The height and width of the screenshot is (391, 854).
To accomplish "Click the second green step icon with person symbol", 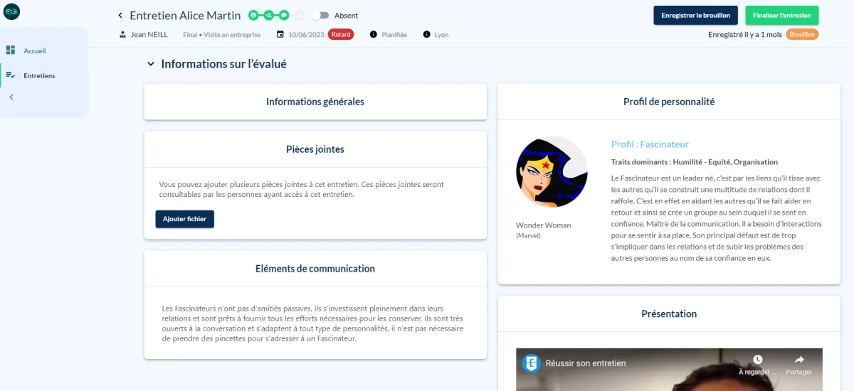I will pyautogui.click(x=268, y=15).
